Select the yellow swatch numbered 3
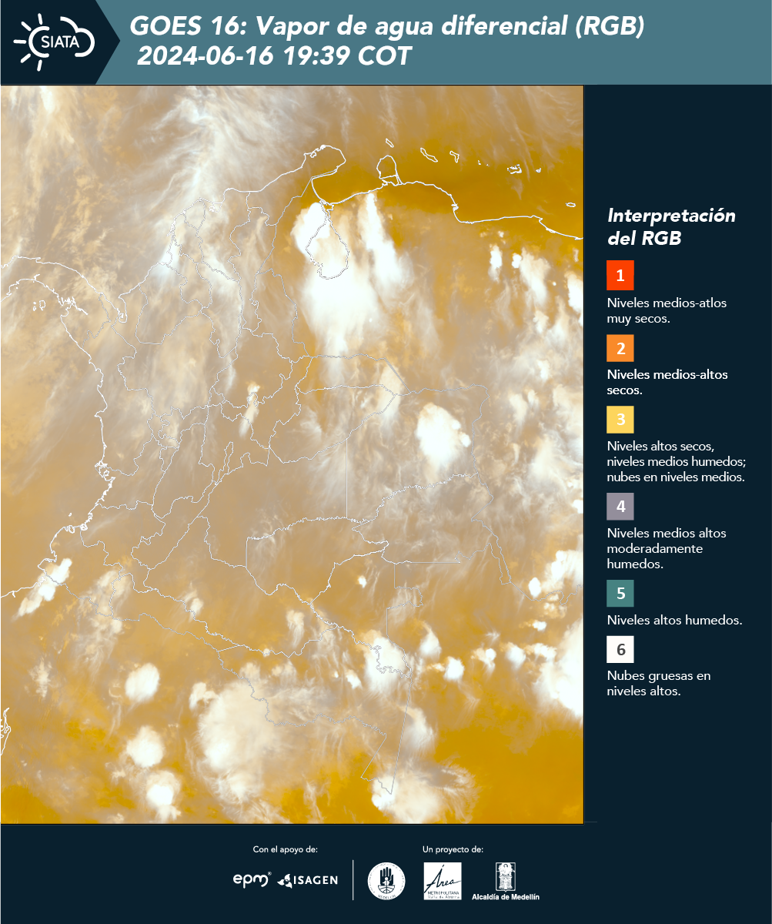The width and height of the screenshot is (772, 924). pos(620,420)
